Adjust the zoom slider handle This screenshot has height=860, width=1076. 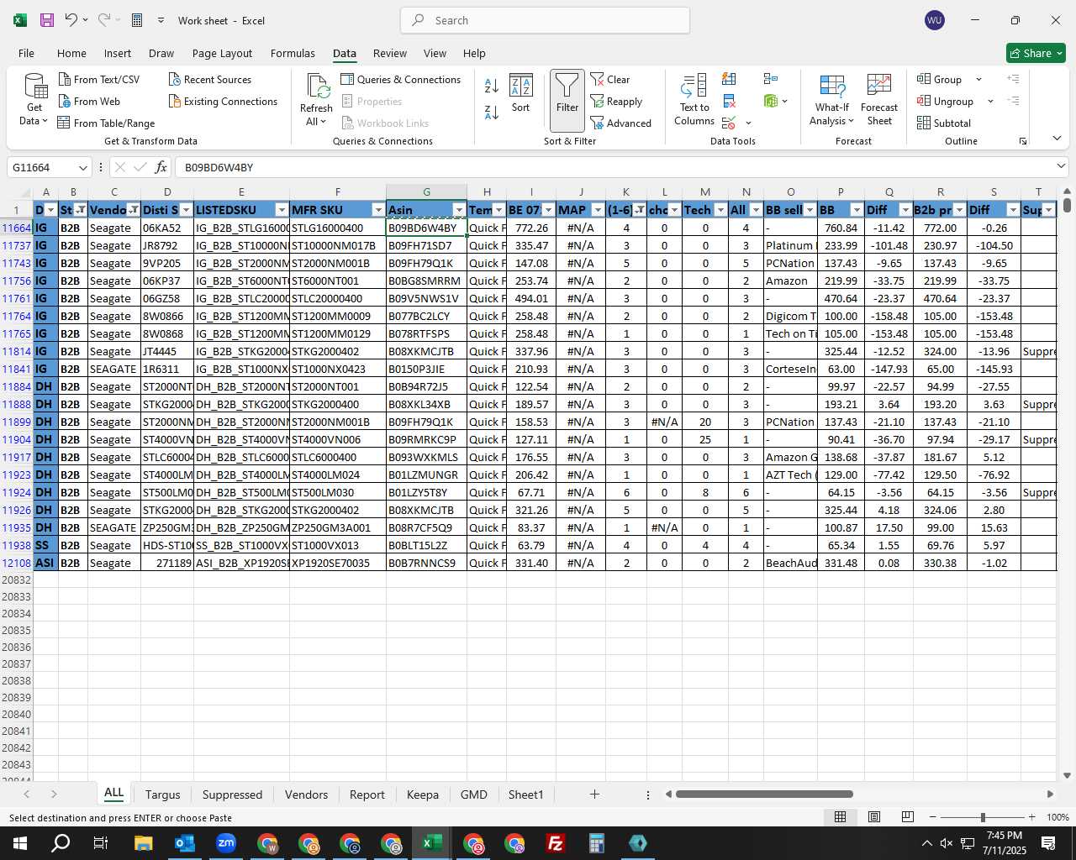click(x=983, y=816)
